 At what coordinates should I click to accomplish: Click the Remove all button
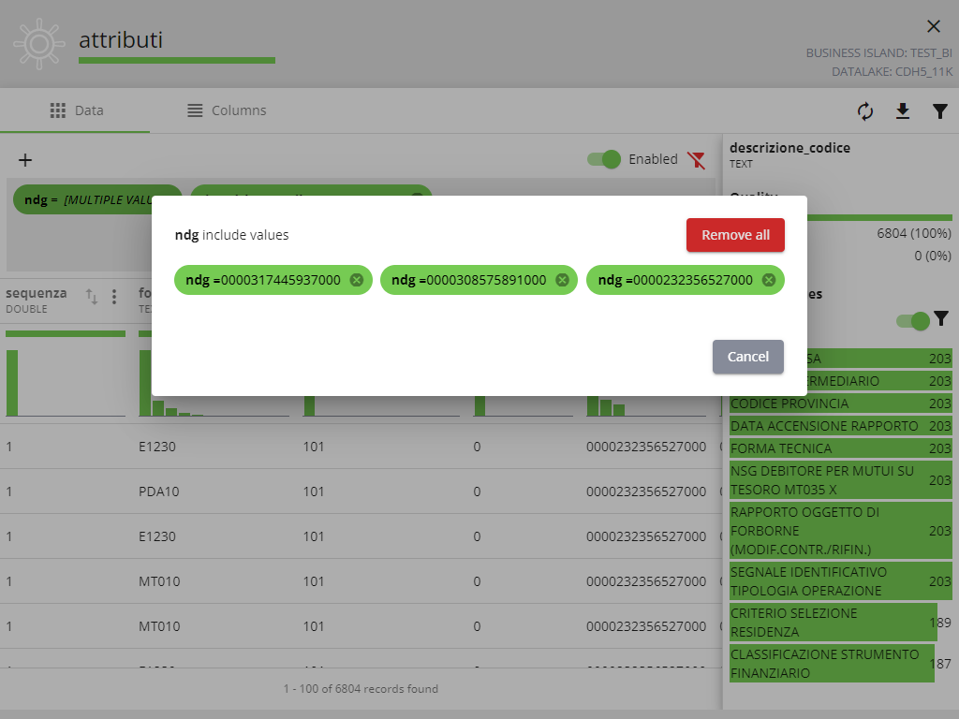pyautogui.click(x=735, y=235)
